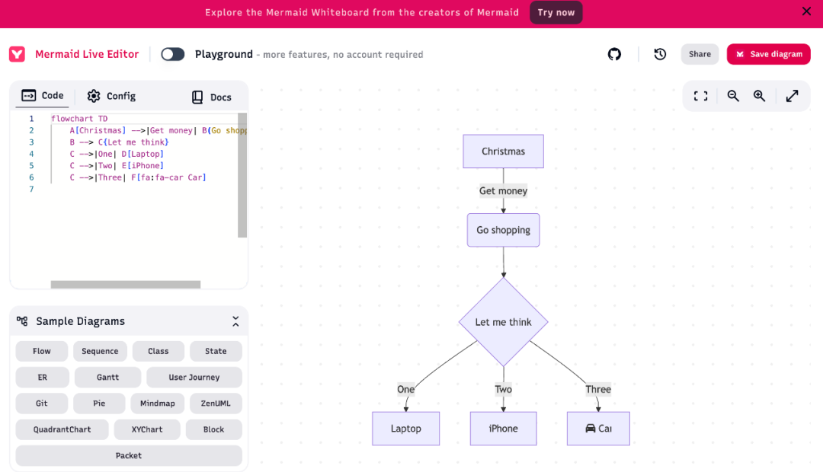
Task: Click the Try now banner button
Action: (556, 13)
